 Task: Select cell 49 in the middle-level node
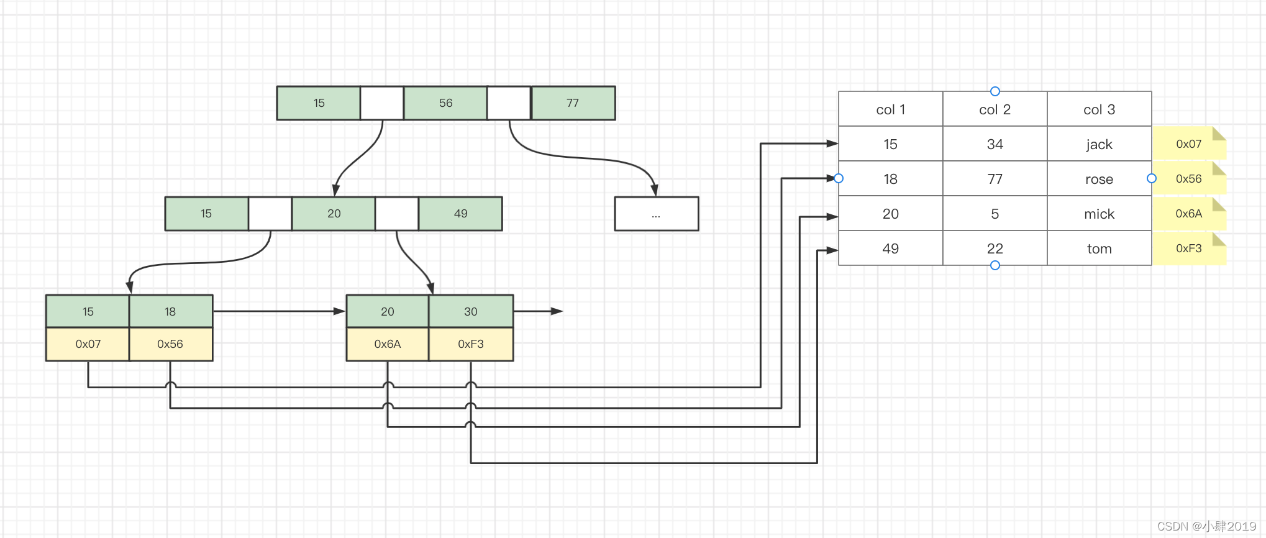[460, 214]
